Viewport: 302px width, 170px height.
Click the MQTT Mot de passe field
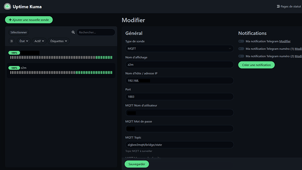click(179, 128)
